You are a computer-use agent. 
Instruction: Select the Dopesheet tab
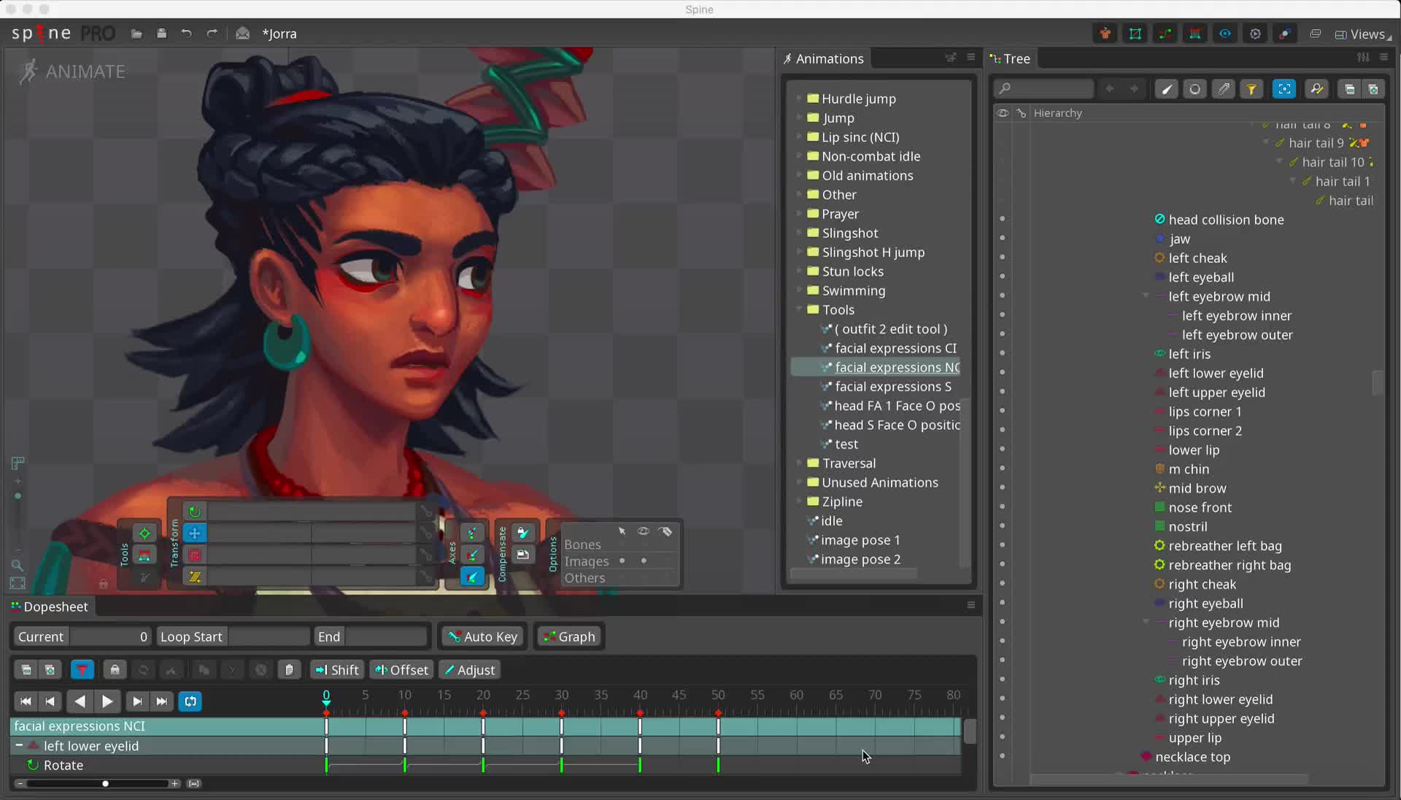pyautogui.click(x=50, y=607)
